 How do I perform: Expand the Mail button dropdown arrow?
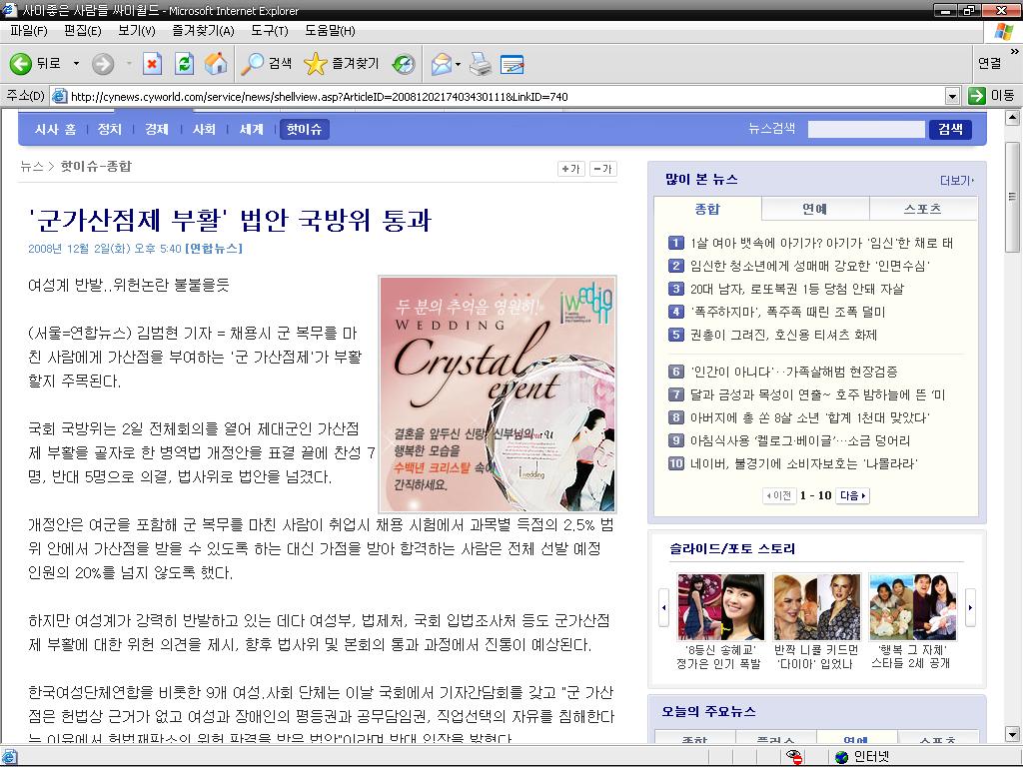[459, 64]
